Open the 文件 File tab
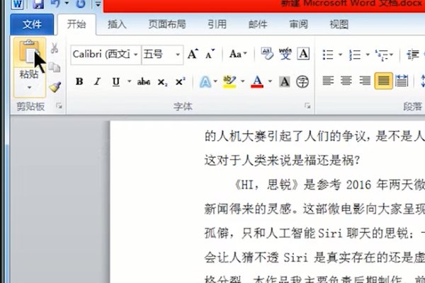Image resolution: width=425 pixels, height=283 pixels. (x=32, y=25)
